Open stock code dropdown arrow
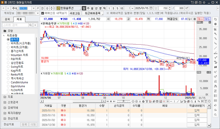The width and height of the screenshot is (220, 129). pos(34,8)
